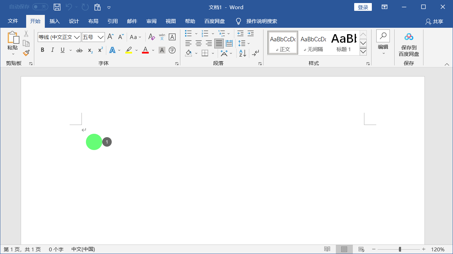Click the zoom slider handle
453x254 pixels.
[400, 249]
